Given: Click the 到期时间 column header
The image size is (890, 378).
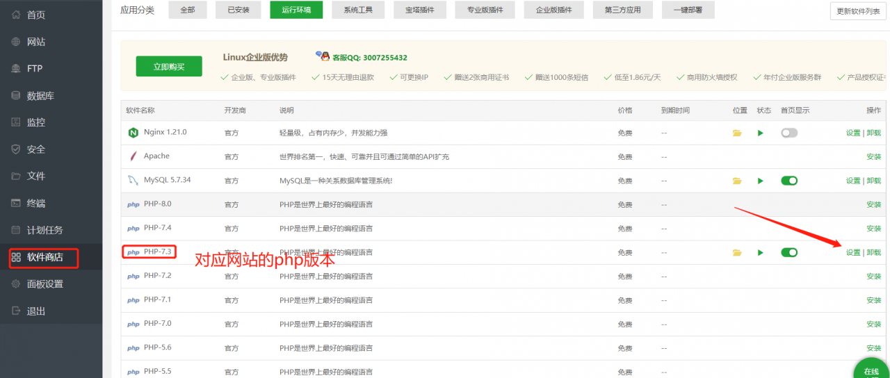Looking at the screenshot, I should [675, 110].
